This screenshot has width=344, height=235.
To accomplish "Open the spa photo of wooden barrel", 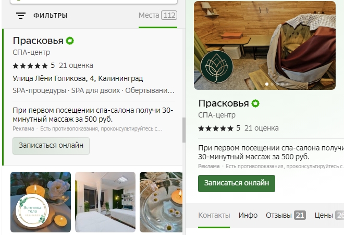I will 265,45.
